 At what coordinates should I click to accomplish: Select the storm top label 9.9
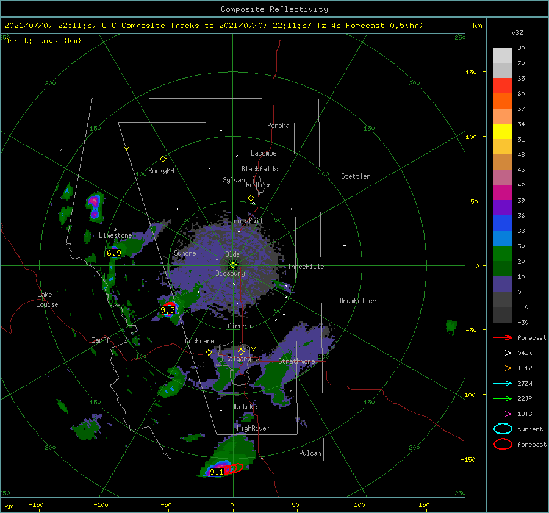click(x=168, y=310)
